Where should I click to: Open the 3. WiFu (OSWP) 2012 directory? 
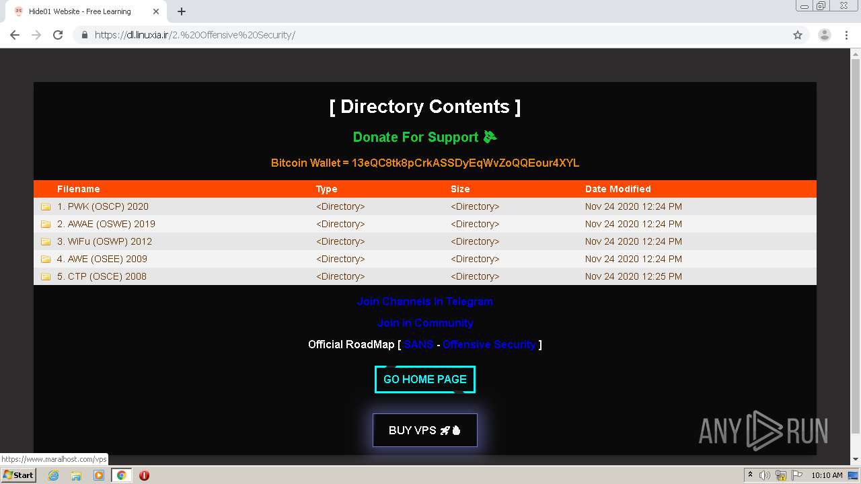click(104, 241)
